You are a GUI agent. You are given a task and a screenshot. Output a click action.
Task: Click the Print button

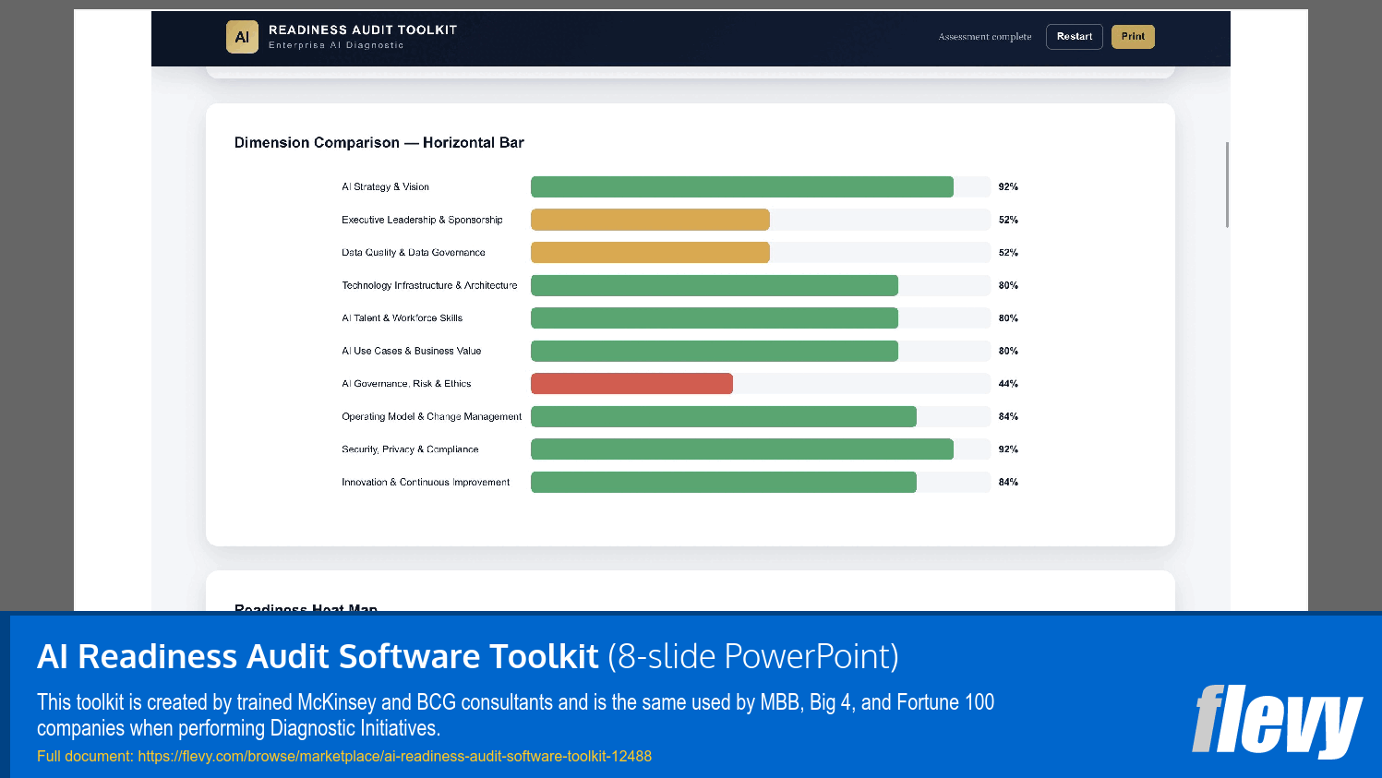pyautogui.click(x=1133, y=37)
